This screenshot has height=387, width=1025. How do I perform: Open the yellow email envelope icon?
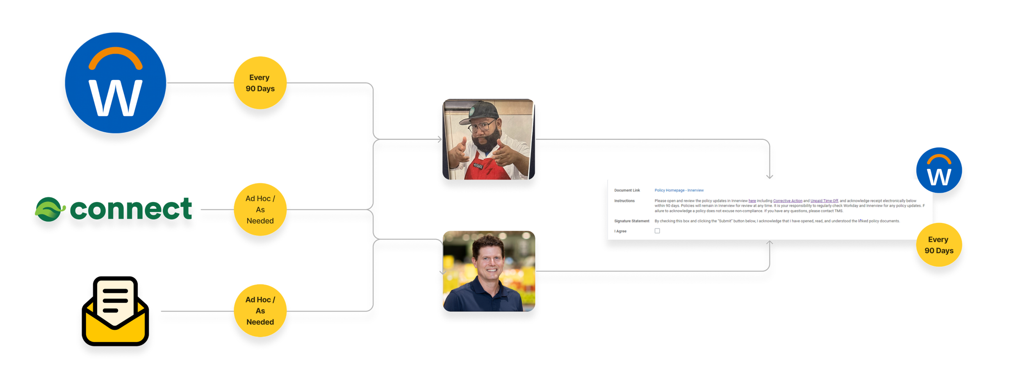coord(115,311)
